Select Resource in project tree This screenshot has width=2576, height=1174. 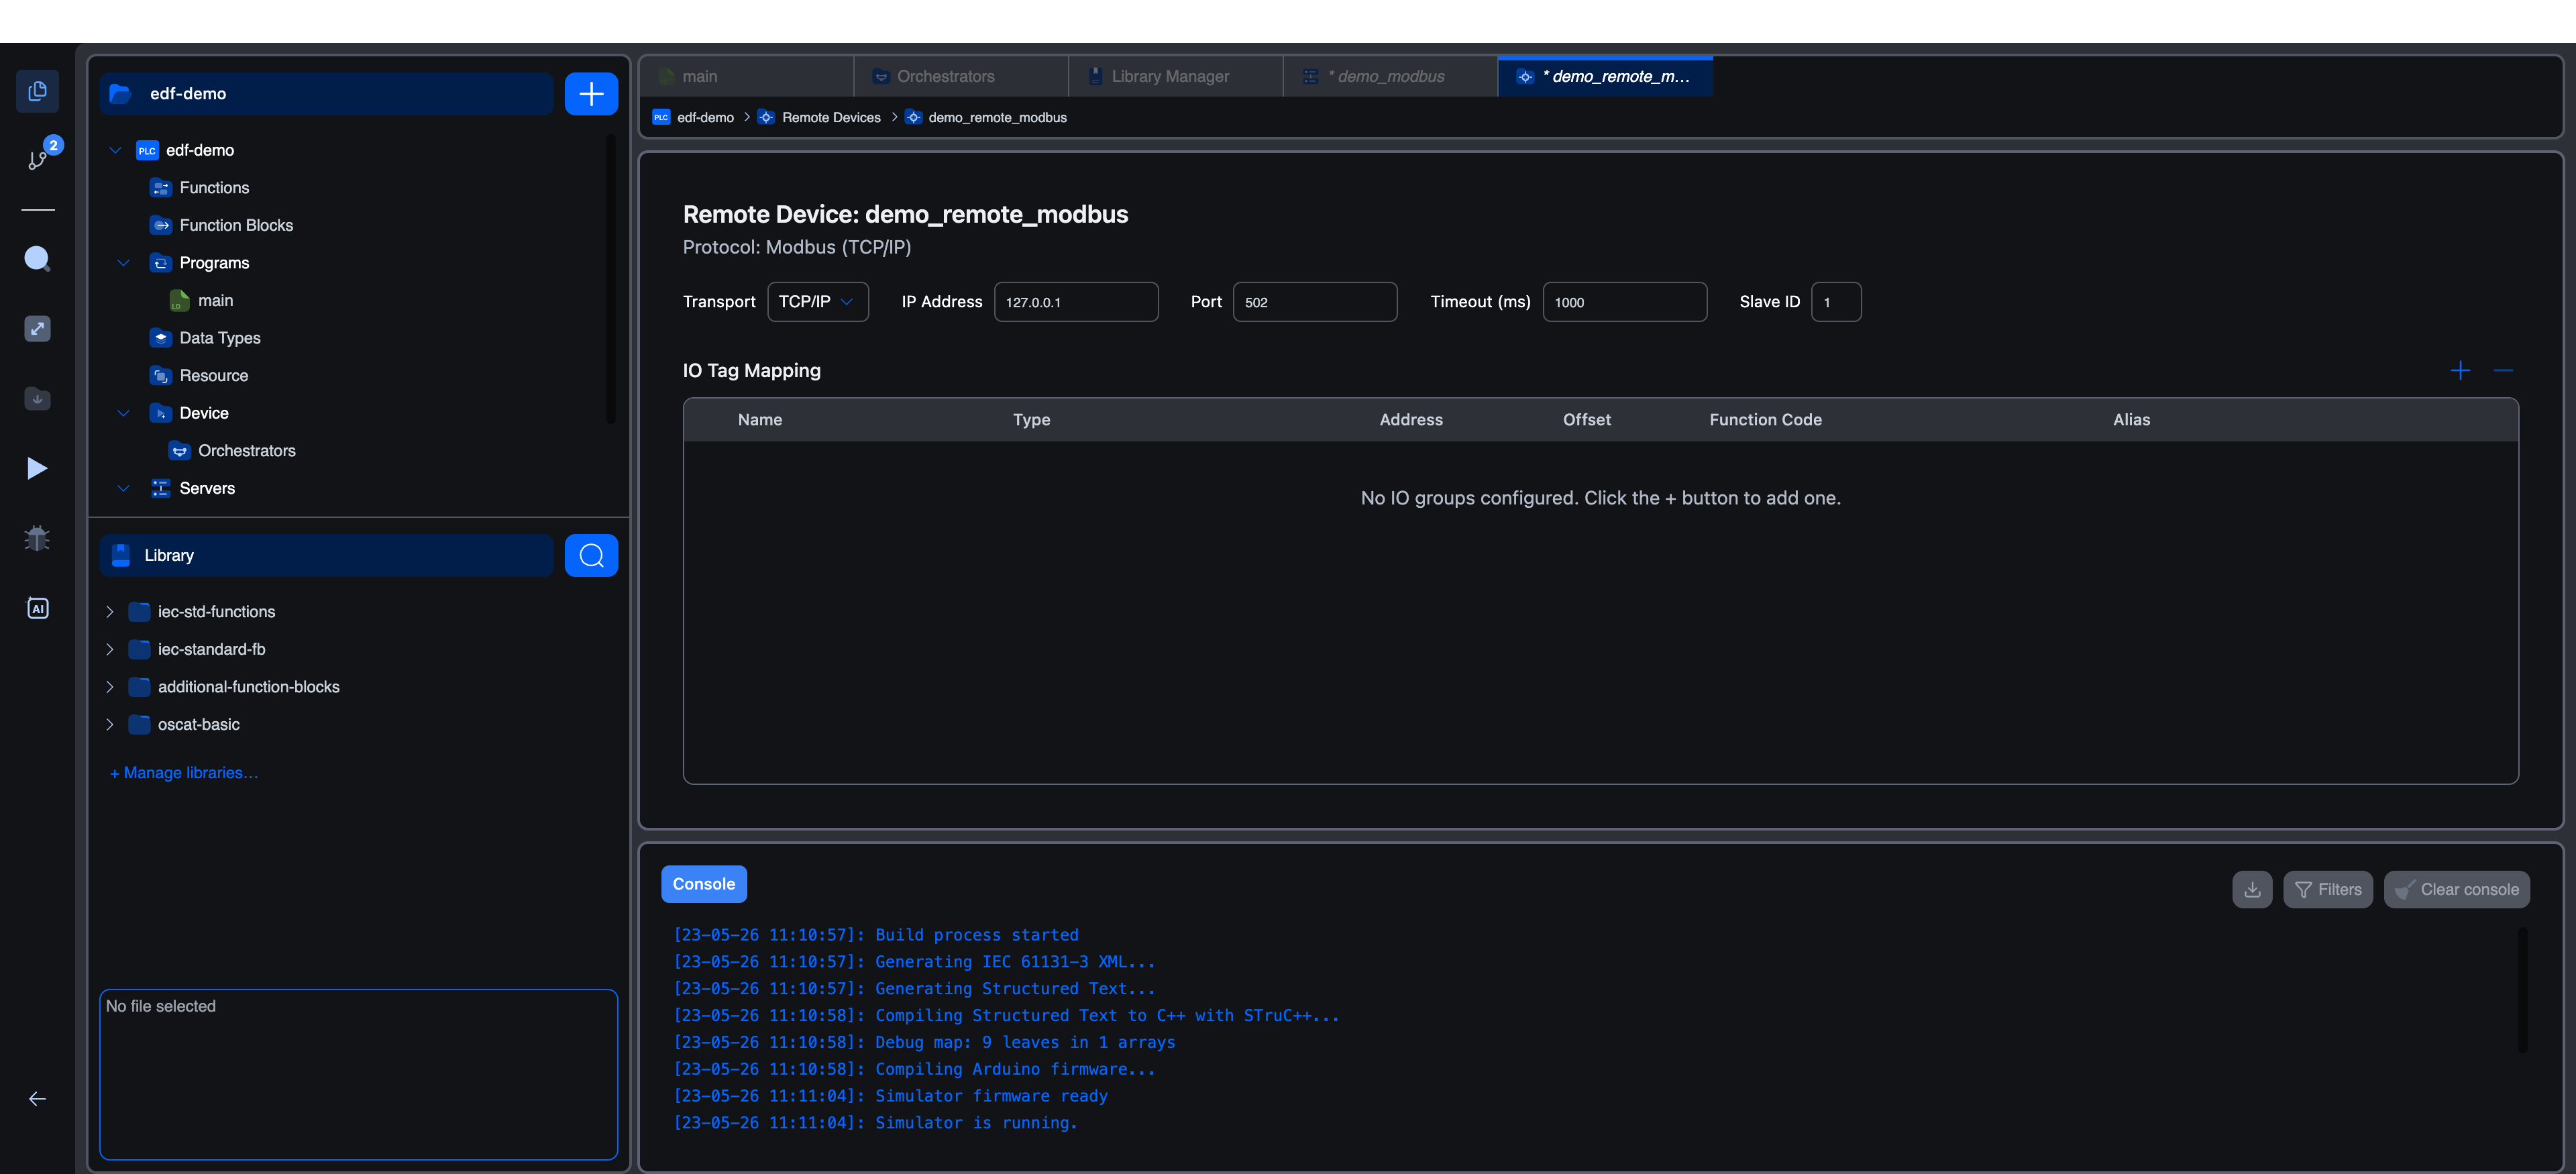214,376
